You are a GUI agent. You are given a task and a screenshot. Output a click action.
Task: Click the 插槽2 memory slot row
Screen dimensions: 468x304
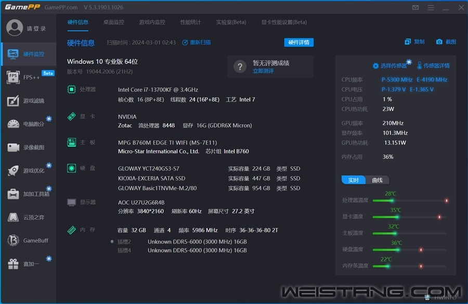(182, 242)
